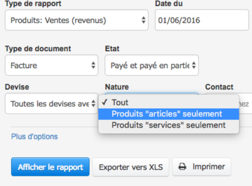Open the Plus d'options link
Screen dimensions: 252x186
(x=34, y=137)
